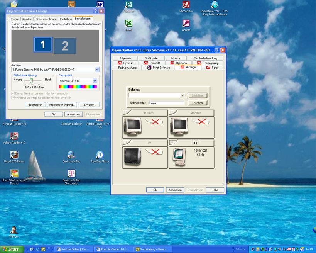Open BusinessOnline Startcenter desktop icon
Image resolution: width=316 pixels, height=253 pixels.
coord(71,174)
